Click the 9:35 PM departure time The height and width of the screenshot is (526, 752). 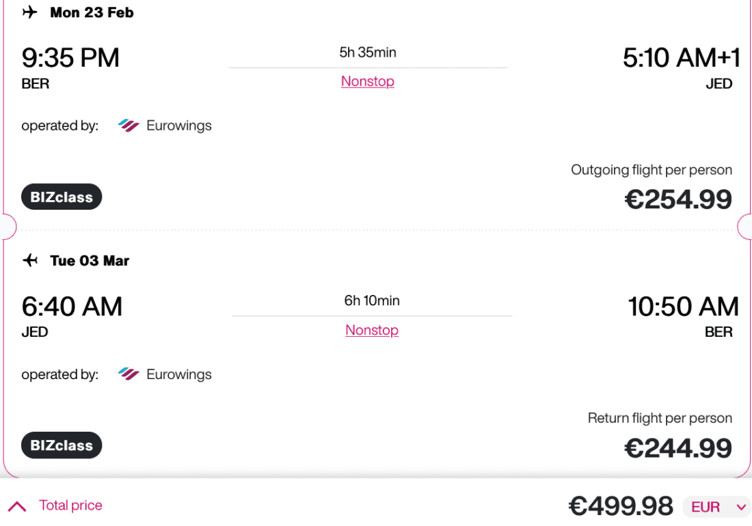coord(70,58)
